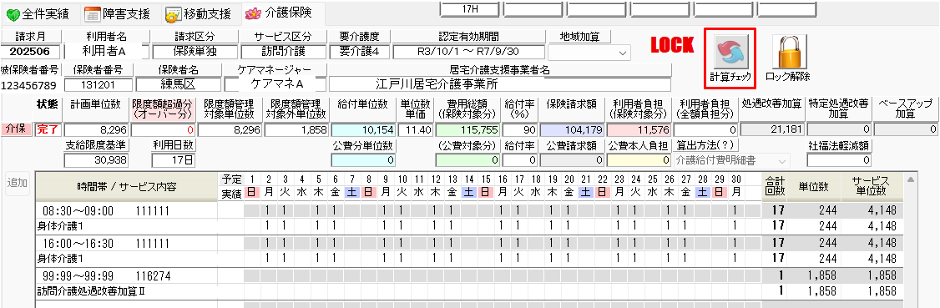The image size is (940, 308).
Task: Click the 訪問介護処遇改善加算Ⅱ row label
Action: (91, 292)
